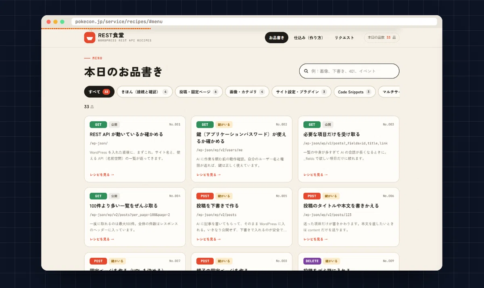Filter by サイト設定・プラグイン category
The height and width of the screenshot is (288, 484).
301,92
